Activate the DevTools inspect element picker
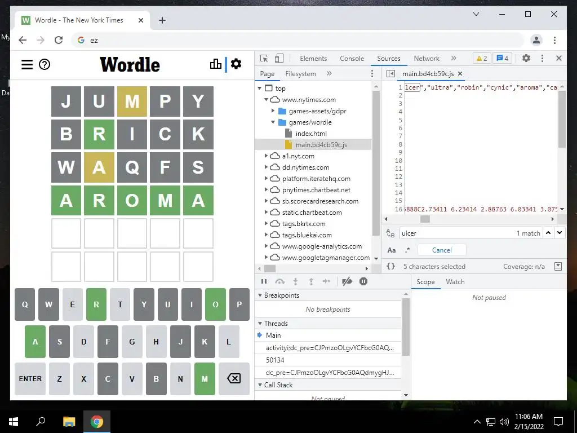 (x=264, y=58)
